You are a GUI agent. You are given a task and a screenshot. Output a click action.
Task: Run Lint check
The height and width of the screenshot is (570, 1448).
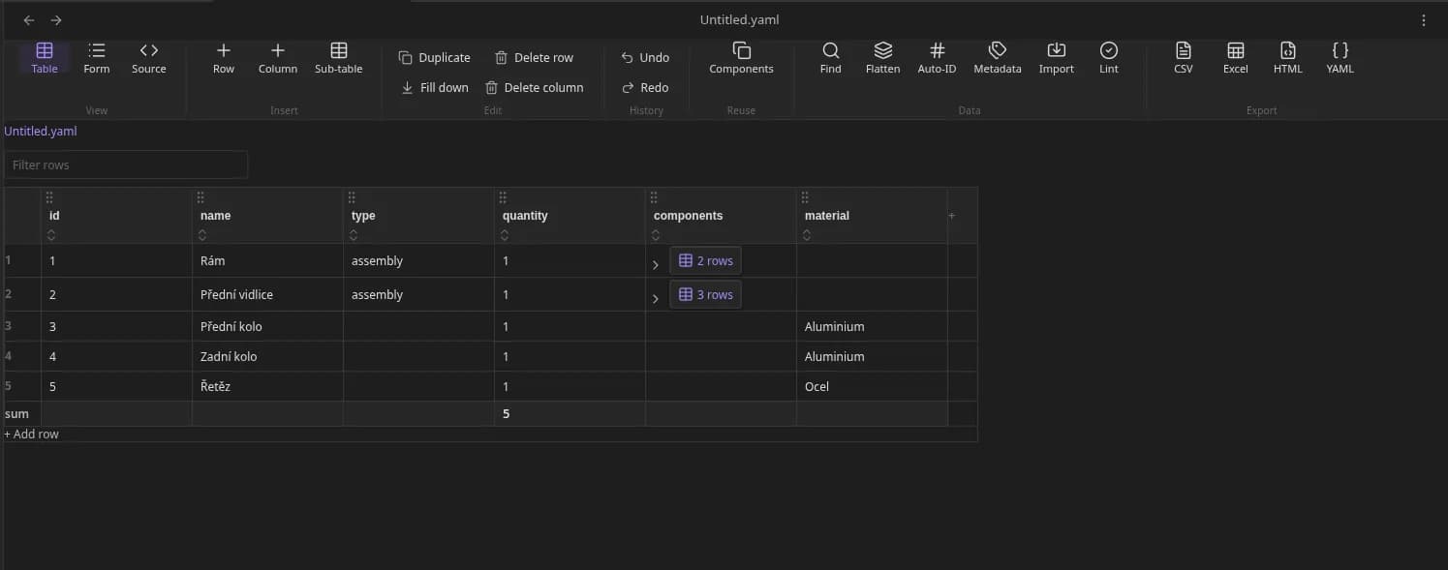pyautogui.click(x=1109, y=58)
